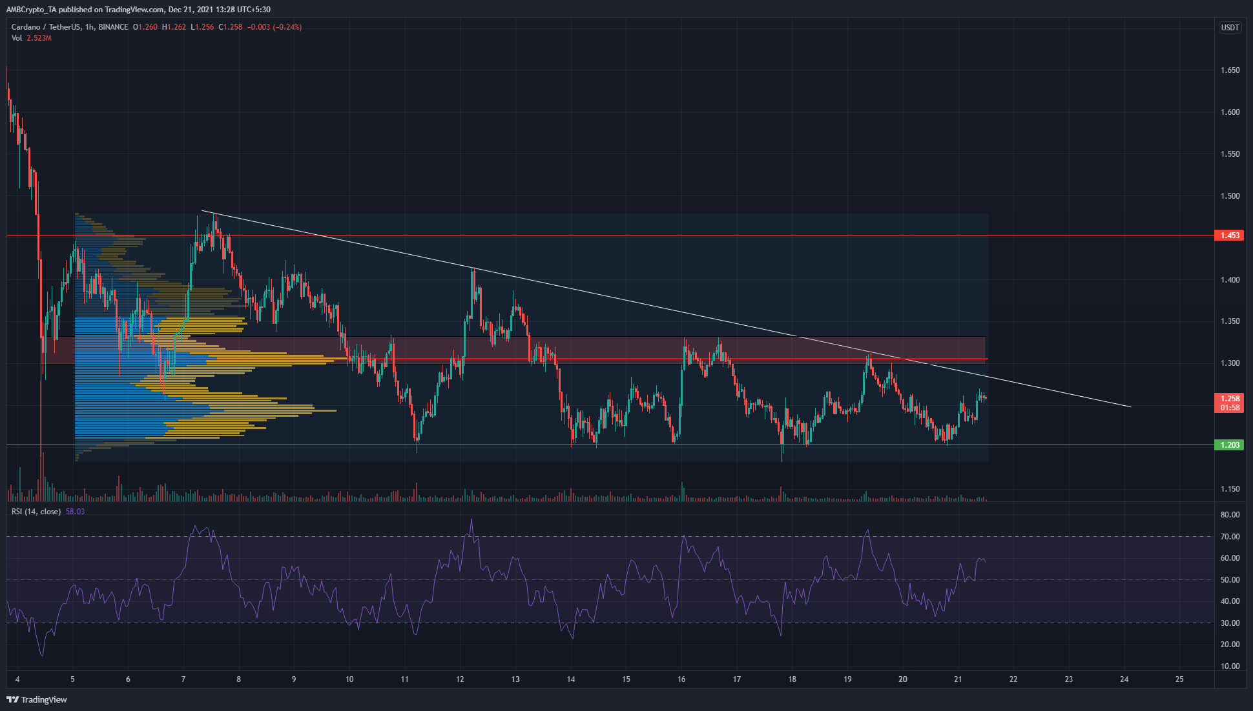Click date 21 on the time axis

[958, 679]
